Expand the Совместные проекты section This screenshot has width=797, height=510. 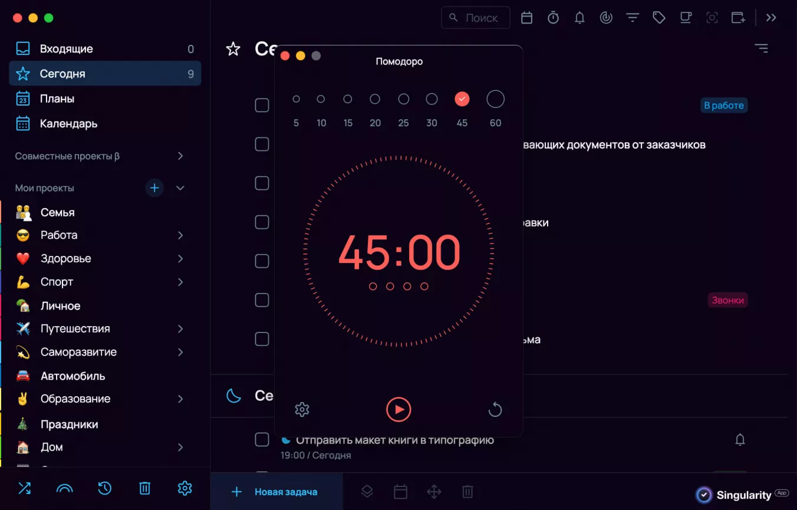180,156
